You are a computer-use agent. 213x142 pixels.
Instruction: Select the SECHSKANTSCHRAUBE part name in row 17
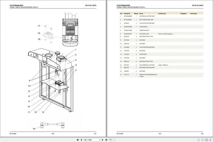click(147, 68)
